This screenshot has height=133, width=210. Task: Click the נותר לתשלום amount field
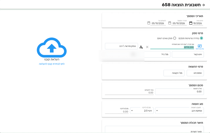point(129,92)
